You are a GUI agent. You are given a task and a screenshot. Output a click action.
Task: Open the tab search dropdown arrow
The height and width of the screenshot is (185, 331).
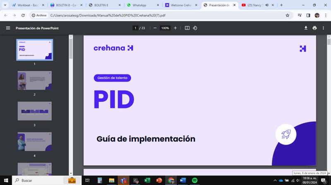coord(5,5)
